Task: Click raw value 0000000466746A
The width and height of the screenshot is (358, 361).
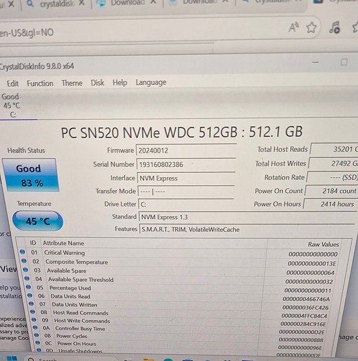Action: 306,299
